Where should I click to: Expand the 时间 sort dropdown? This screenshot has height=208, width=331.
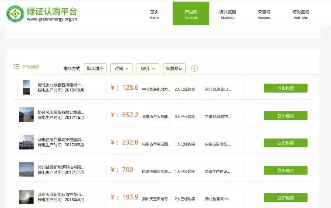(x=122, y=68)
